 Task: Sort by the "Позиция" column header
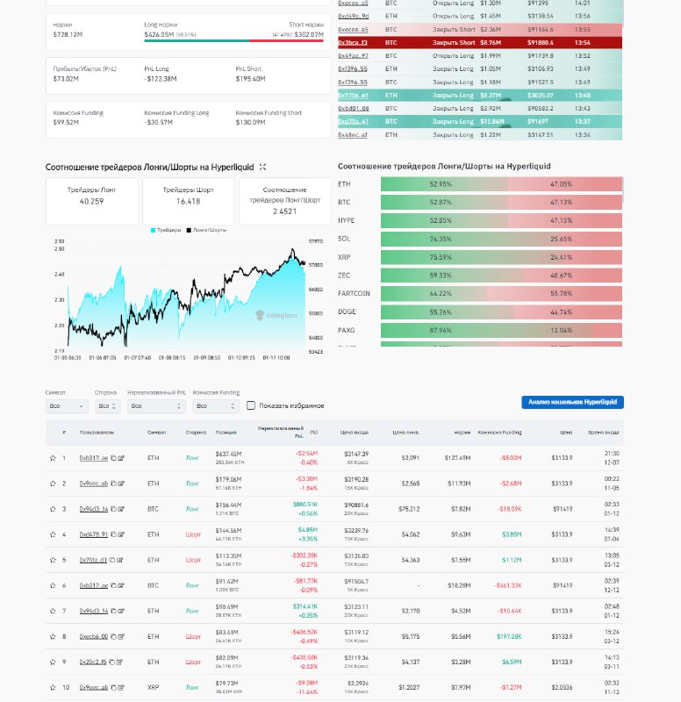226,433
